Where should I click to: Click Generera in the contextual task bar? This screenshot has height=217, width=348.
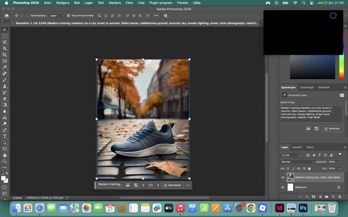pos(172,185)
